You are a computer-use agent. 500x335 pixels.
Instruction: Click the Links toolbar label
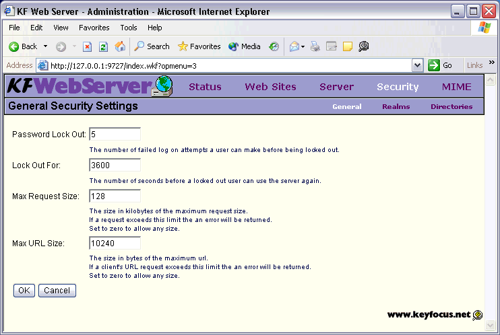pos(474,65)
